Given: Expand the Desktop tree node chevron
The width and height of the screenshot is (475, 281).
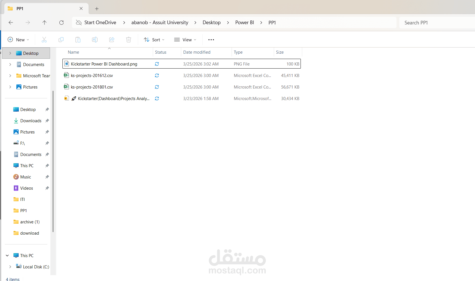Looking at the screenshot, I should click(10, 53).
